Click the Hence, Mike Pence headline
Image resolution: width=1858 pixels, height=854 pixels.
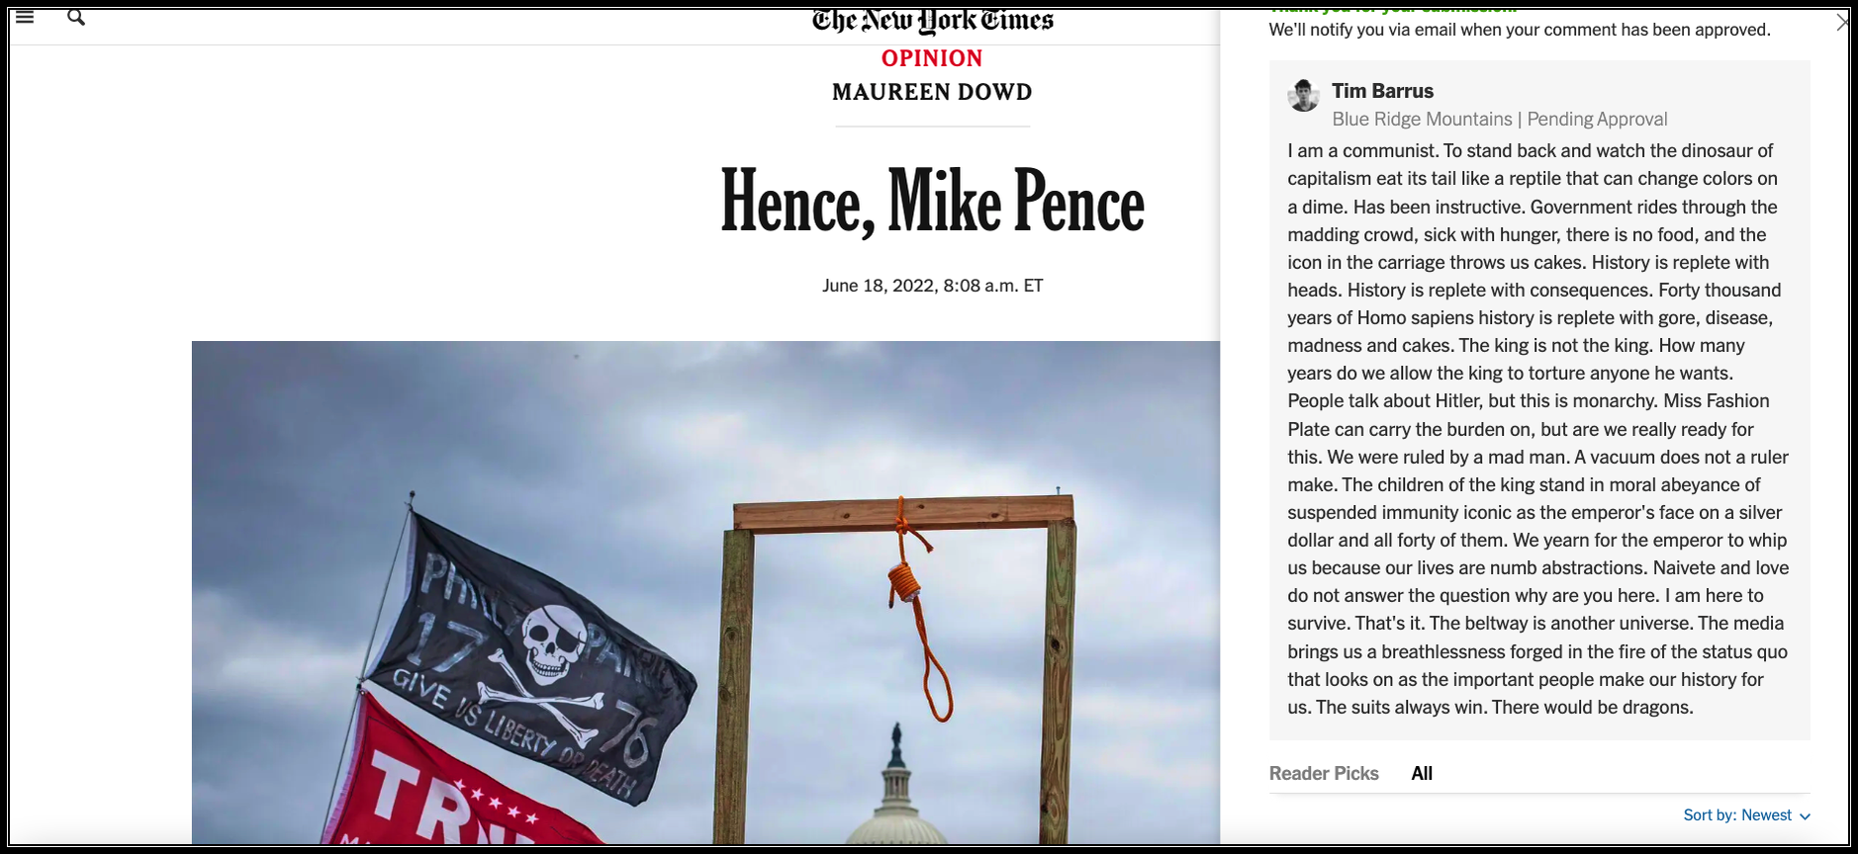pyautogui.click(x=932, y=203)
